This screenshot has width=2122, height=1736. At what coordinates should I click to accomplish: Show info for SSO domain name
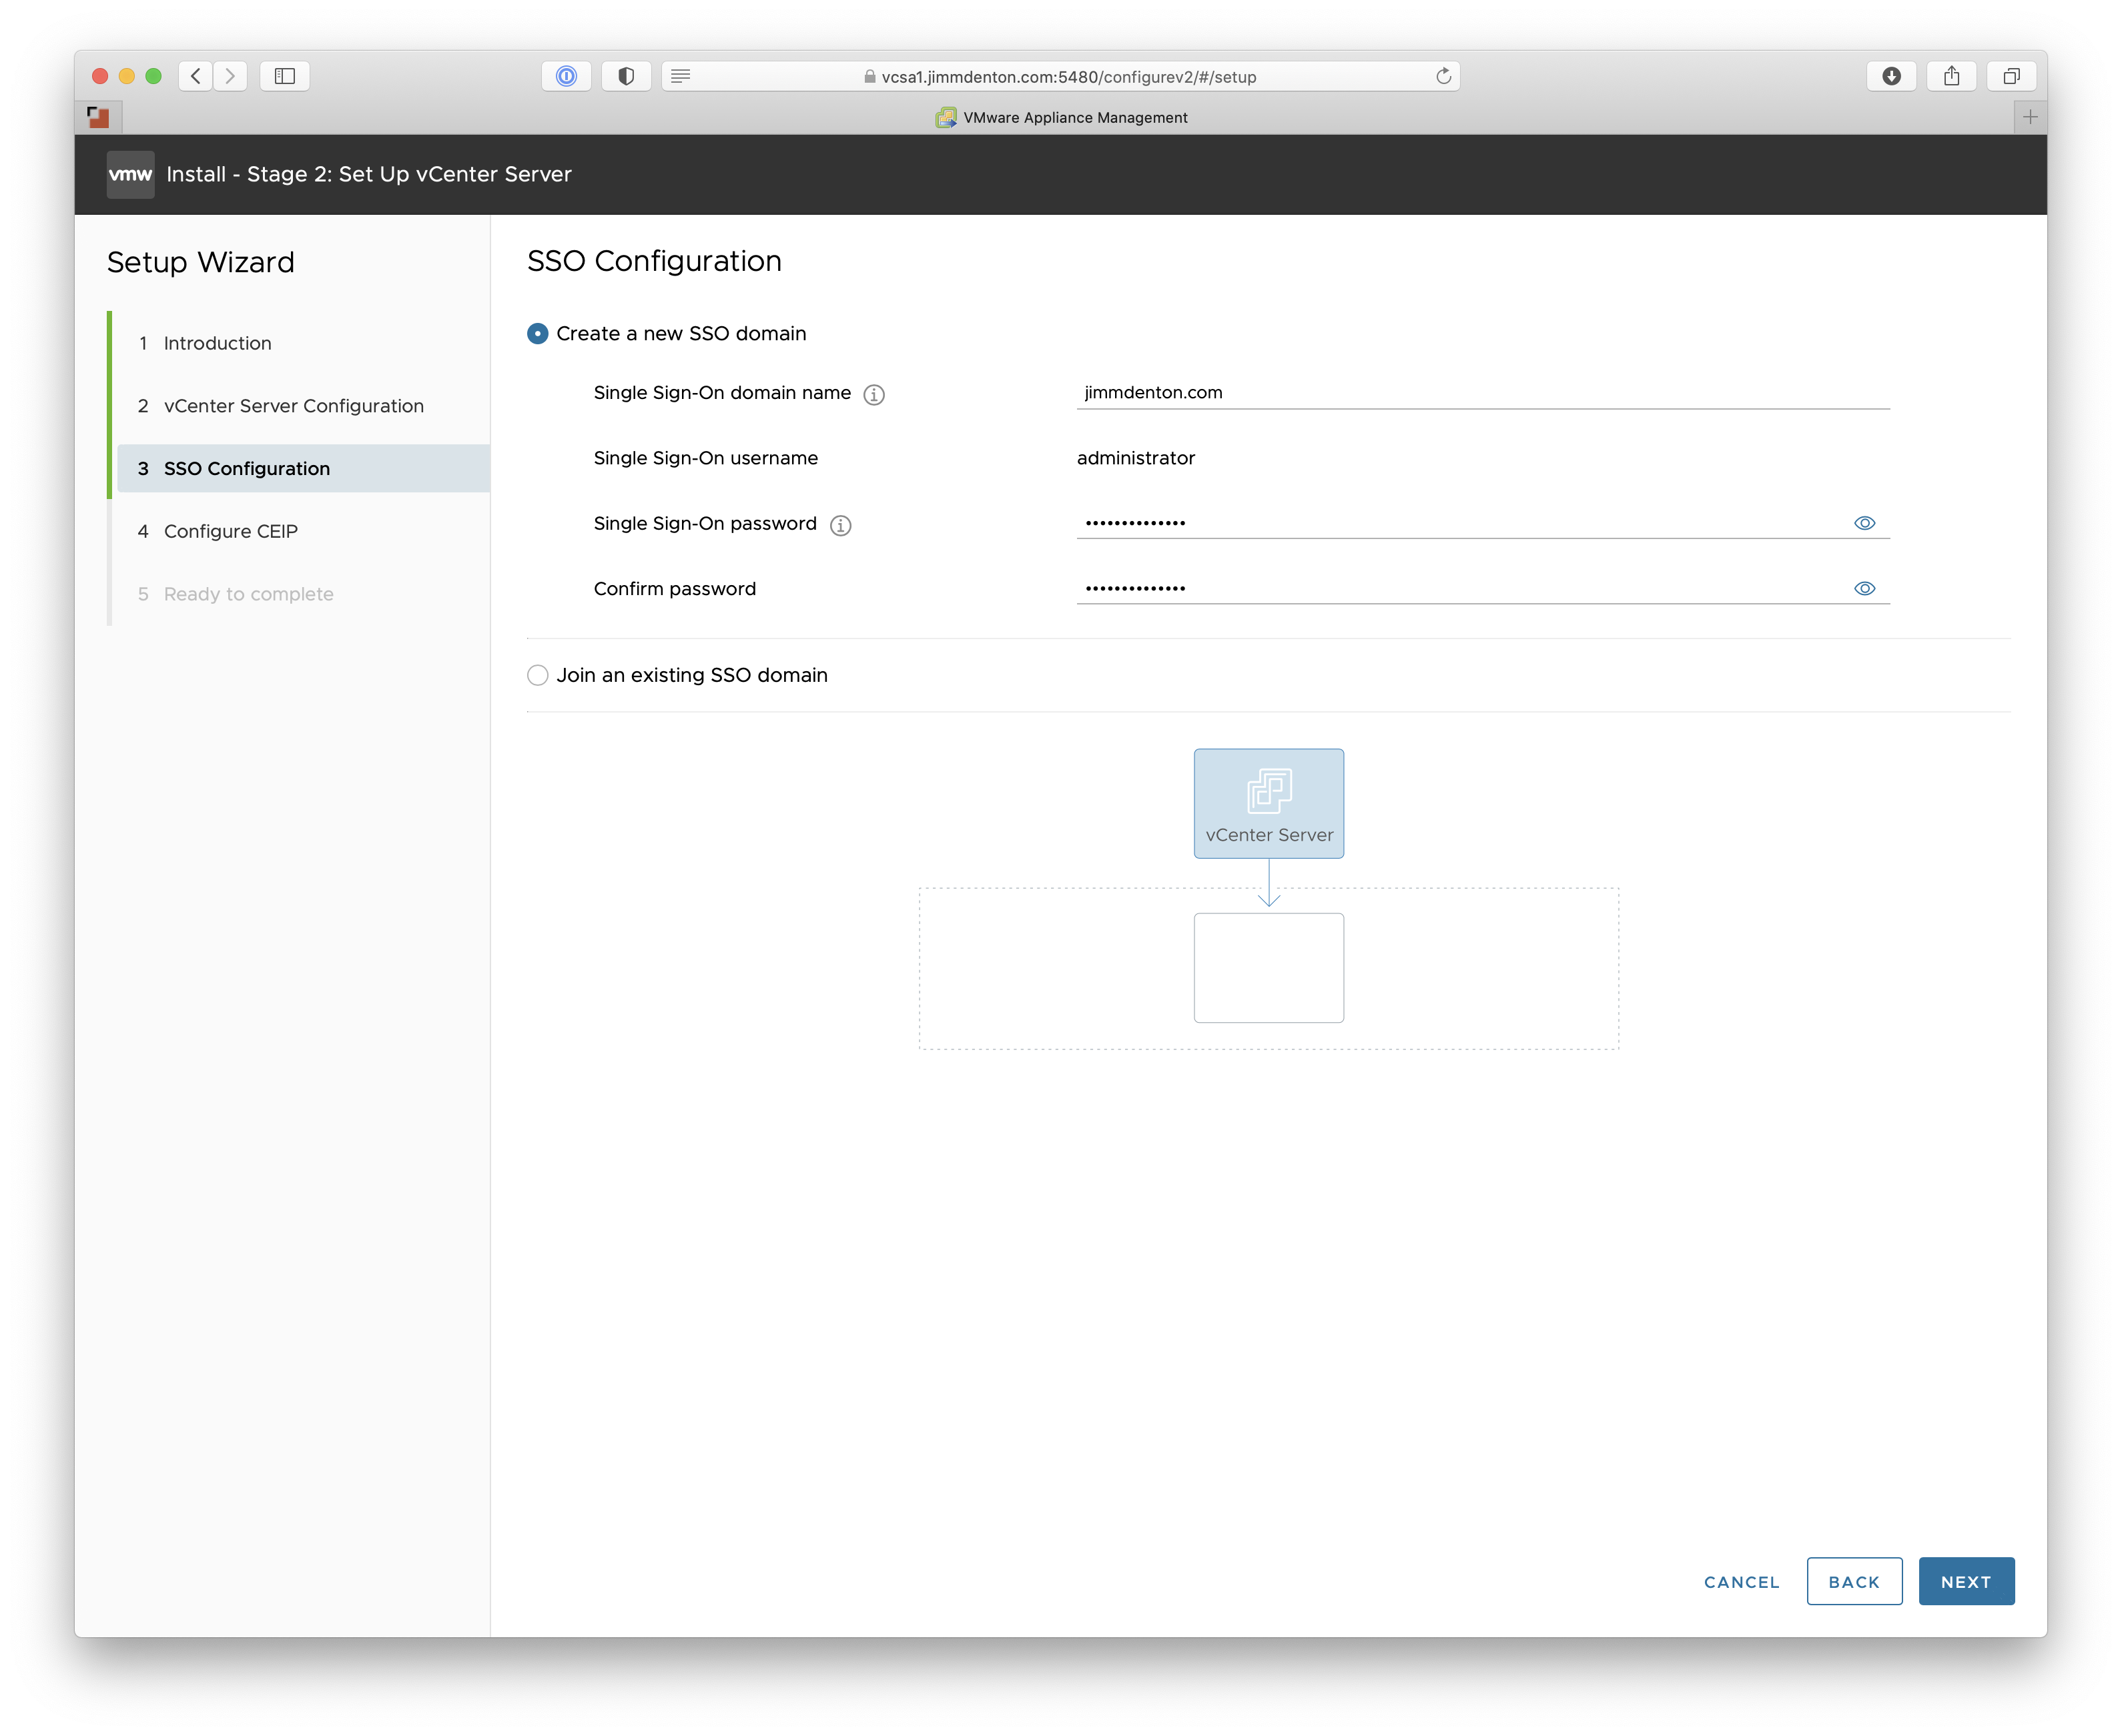pyautogui.click(x=874, y=394)
